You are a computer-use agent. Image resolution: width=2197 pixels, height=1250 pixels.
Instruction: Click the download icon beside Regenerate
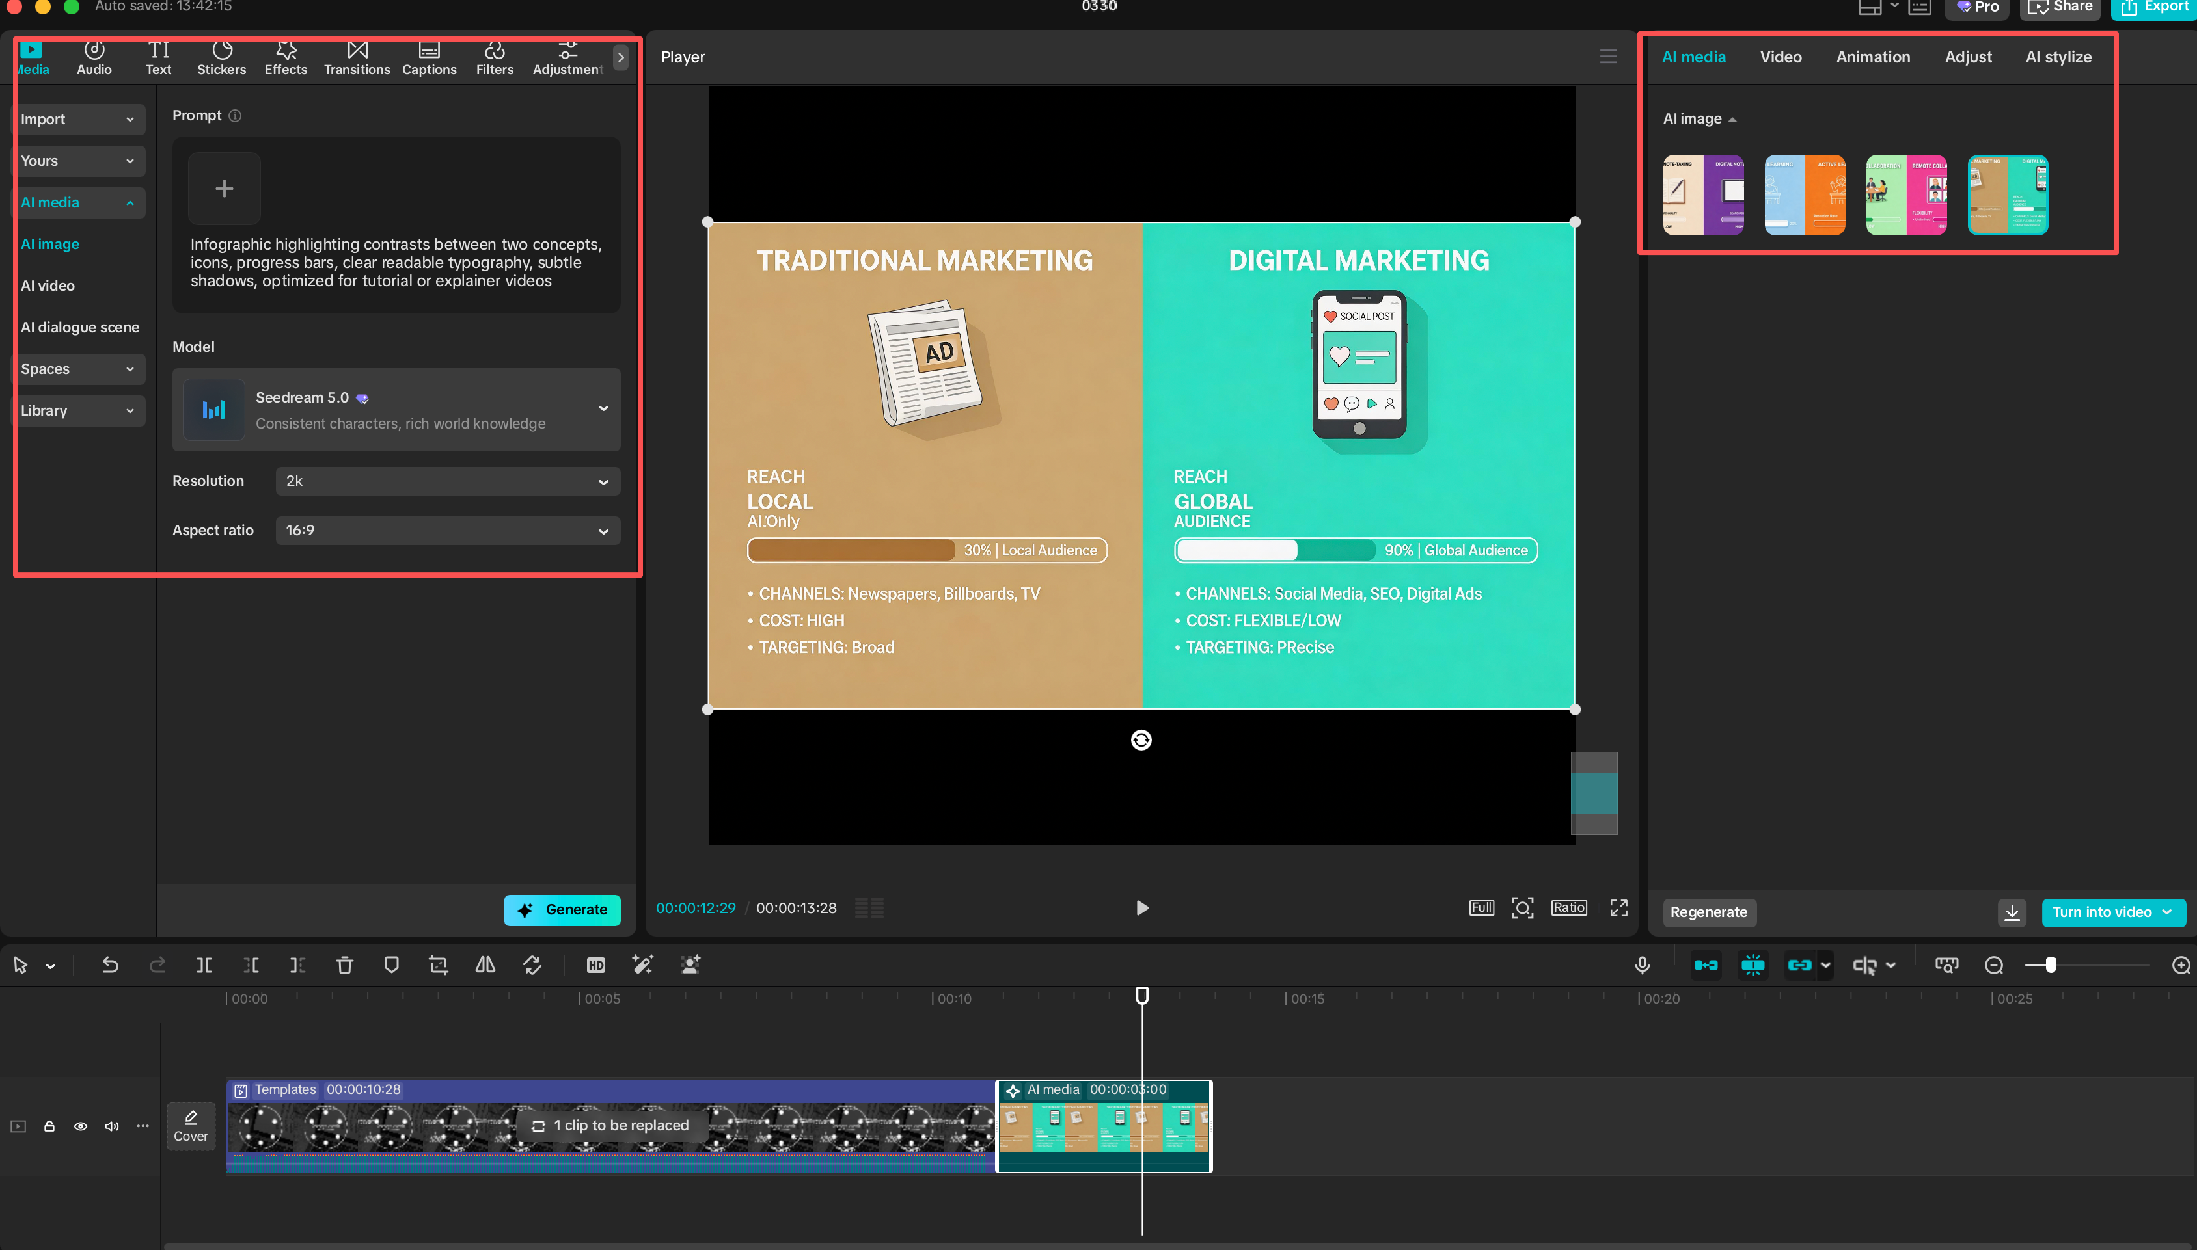(2012, 912)
